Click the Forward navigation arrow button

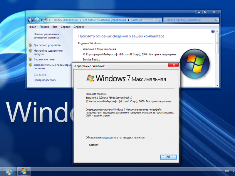pyautogui.click(x=37, y=20)
